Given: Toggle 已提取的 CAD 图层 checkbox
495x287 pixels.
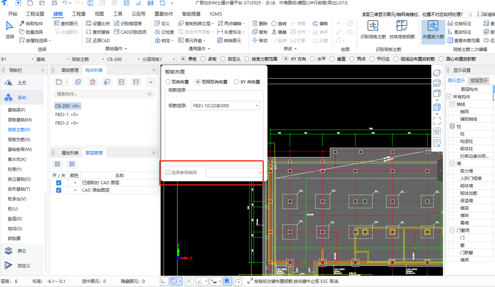Looking at the screenshot, I should coord(59,183).
